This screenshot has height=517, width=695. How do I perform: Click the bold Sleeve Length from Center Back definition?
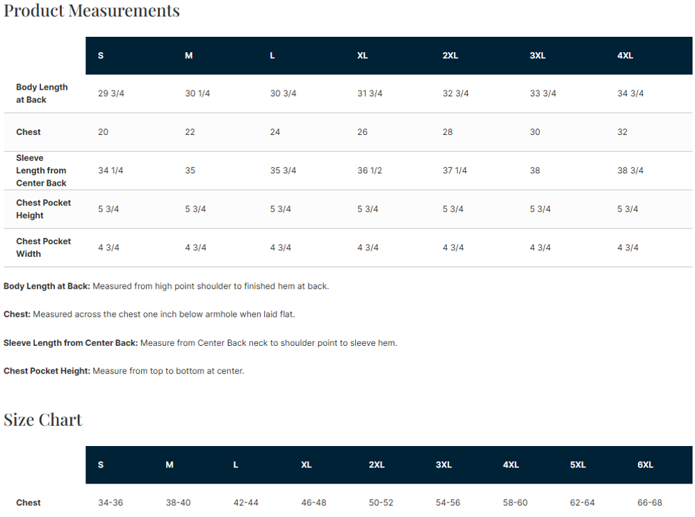tap(71, 343)
